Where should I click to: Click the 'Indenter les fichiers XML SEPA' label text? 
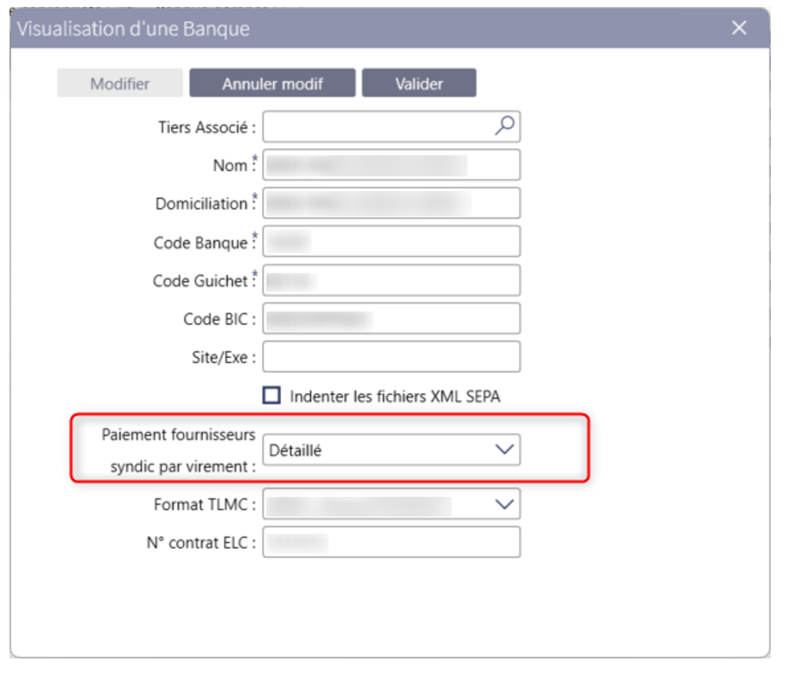[x=395, y=397]
